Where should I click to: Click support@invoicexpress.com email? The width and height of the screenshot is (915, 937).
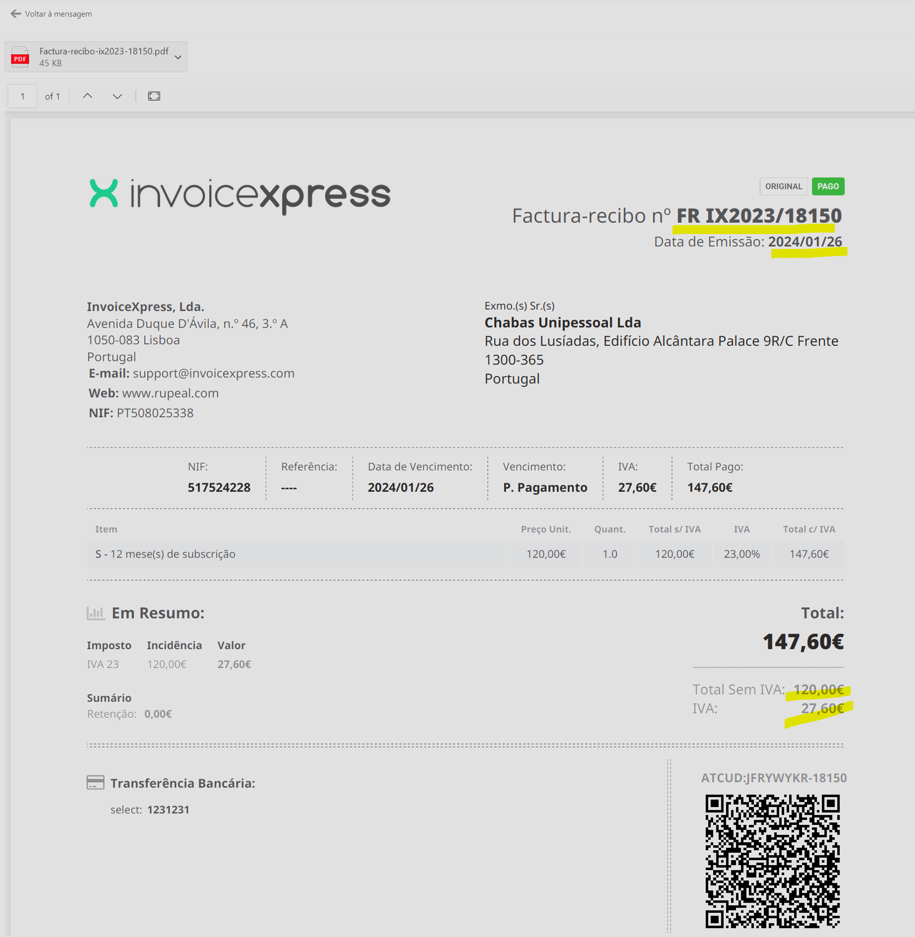(213, 373)
